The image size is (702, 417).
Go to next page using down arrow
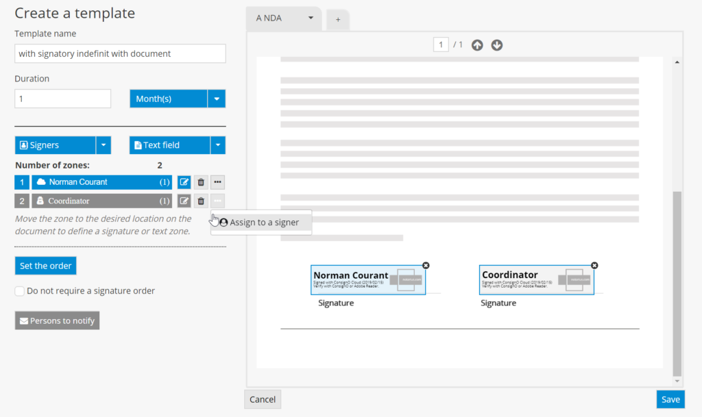tap(497, 45)
